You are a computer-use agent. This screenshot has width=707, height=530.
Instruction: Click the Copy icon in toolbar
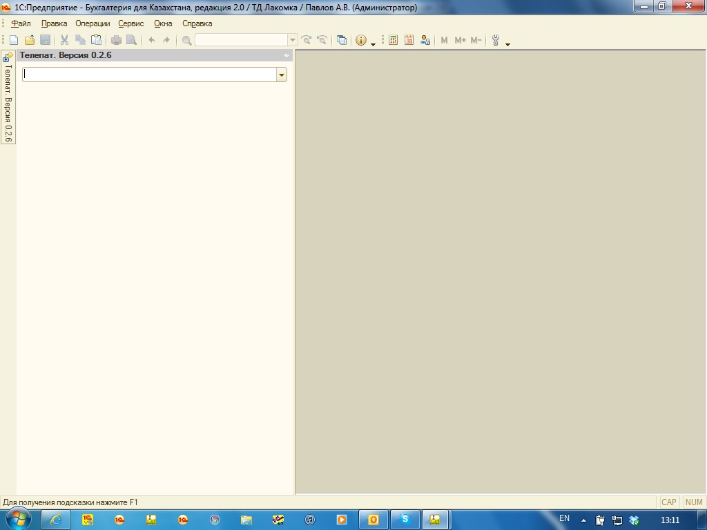(x=80, y=40)
